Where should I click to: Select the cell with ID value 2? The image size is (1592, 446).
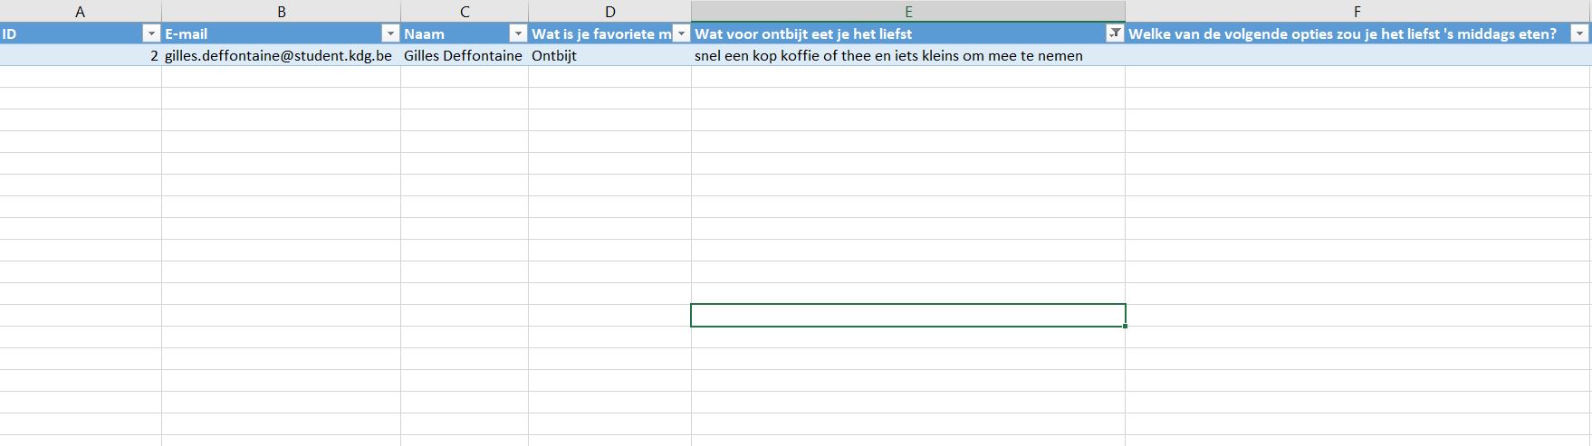[x=82, y=55]
